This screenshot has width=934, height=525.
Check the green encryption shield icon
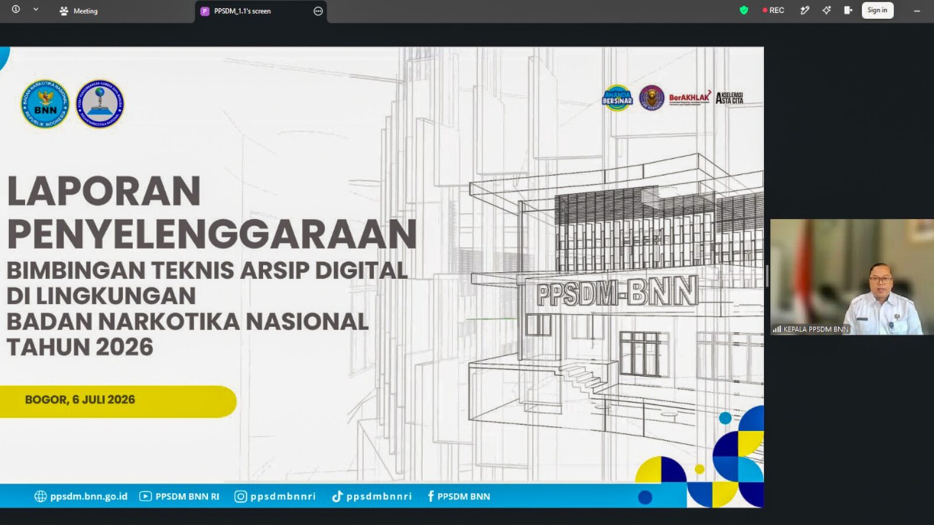[744, 10]
